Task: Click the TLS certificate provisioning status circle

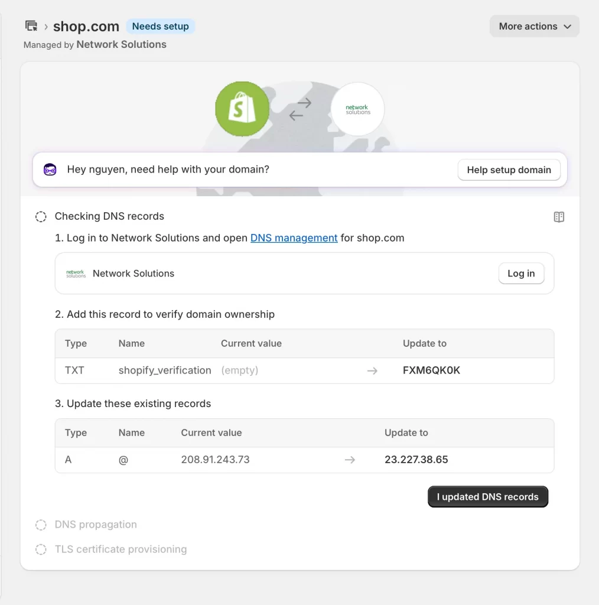Action: [x=40, y=549]
